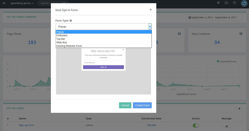The width and height of the screenshot is (249, 131).
Task: Toggle Active switch for Sign up Form
Action: [x=196, y=125]
